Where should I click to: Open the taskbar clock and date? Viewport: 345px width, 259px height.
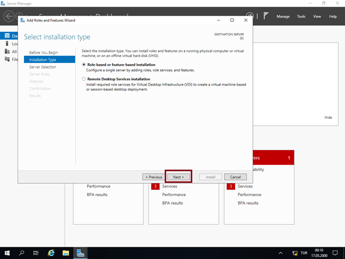[x=319, y=253]
